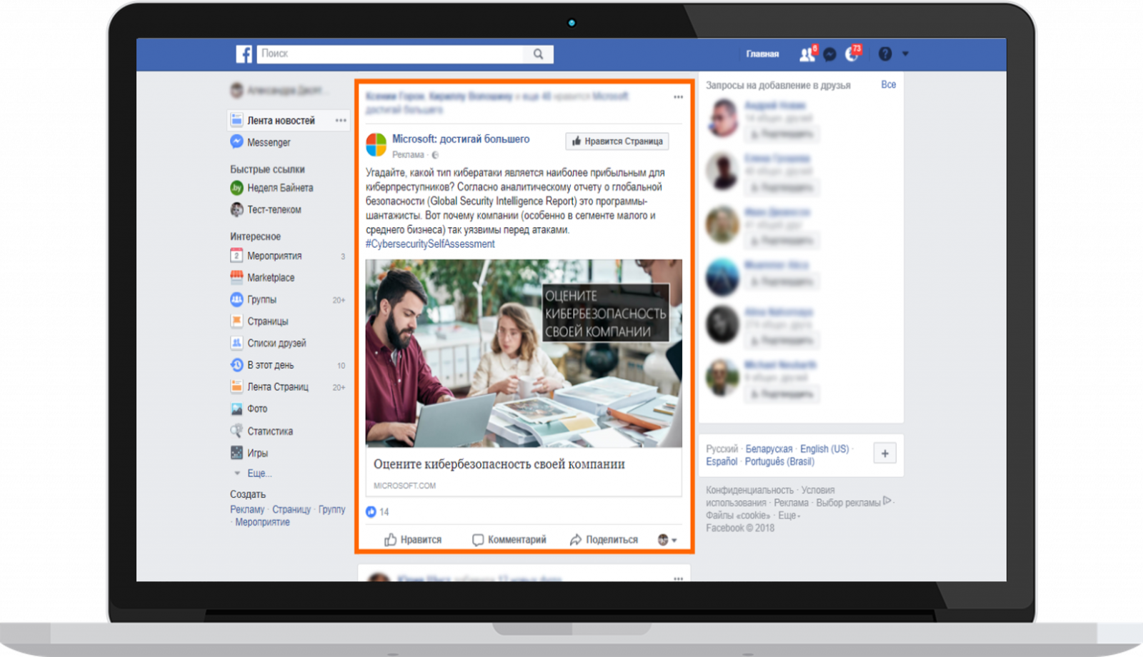This screenshot has height=657, width=1143.
Task: Click Комментарий under the post
Action: coord(509,540)
